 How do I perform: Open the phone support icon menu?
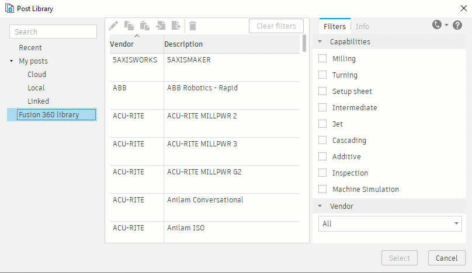pyautogui.click(x=438, y=25)
